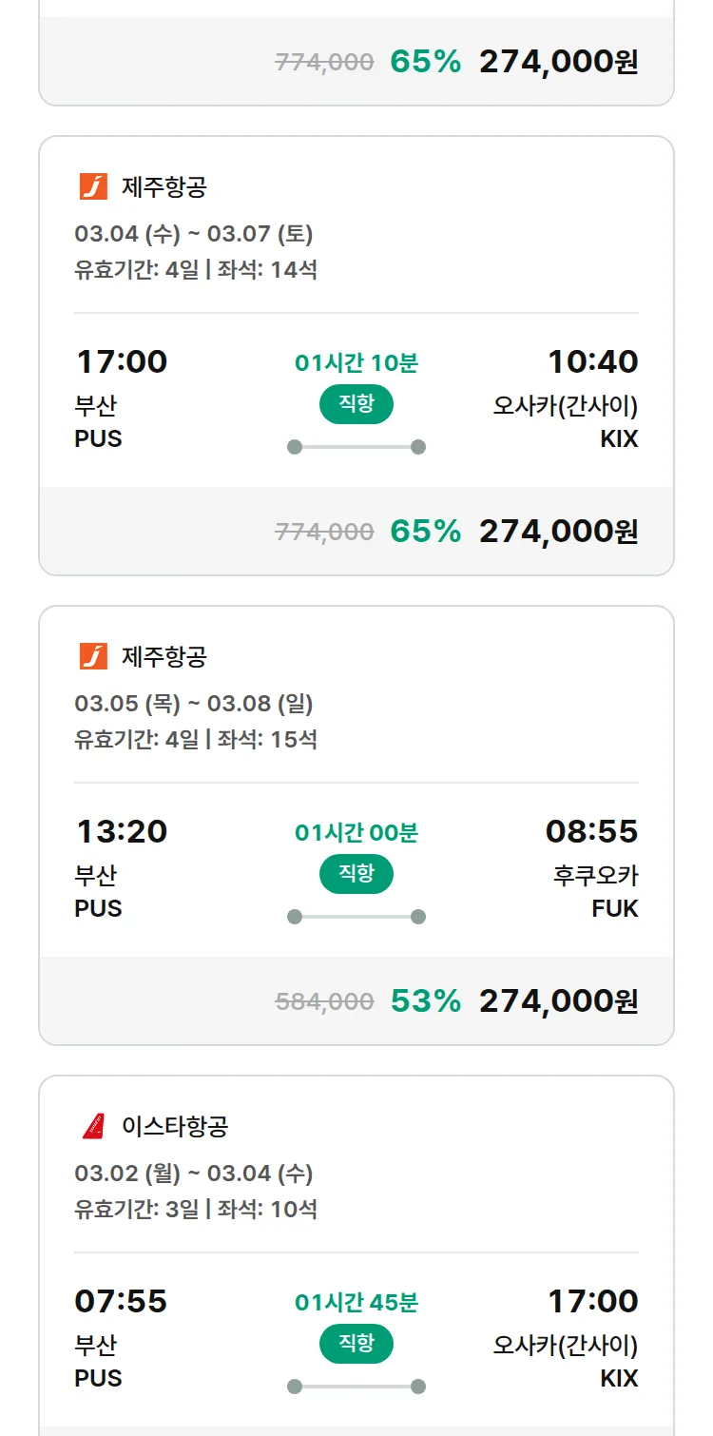Viewport: 713px width, 1436px height.
Task: Click the 03.02 (월) ~ 03.04 (수) date range
Action: 194,1174
